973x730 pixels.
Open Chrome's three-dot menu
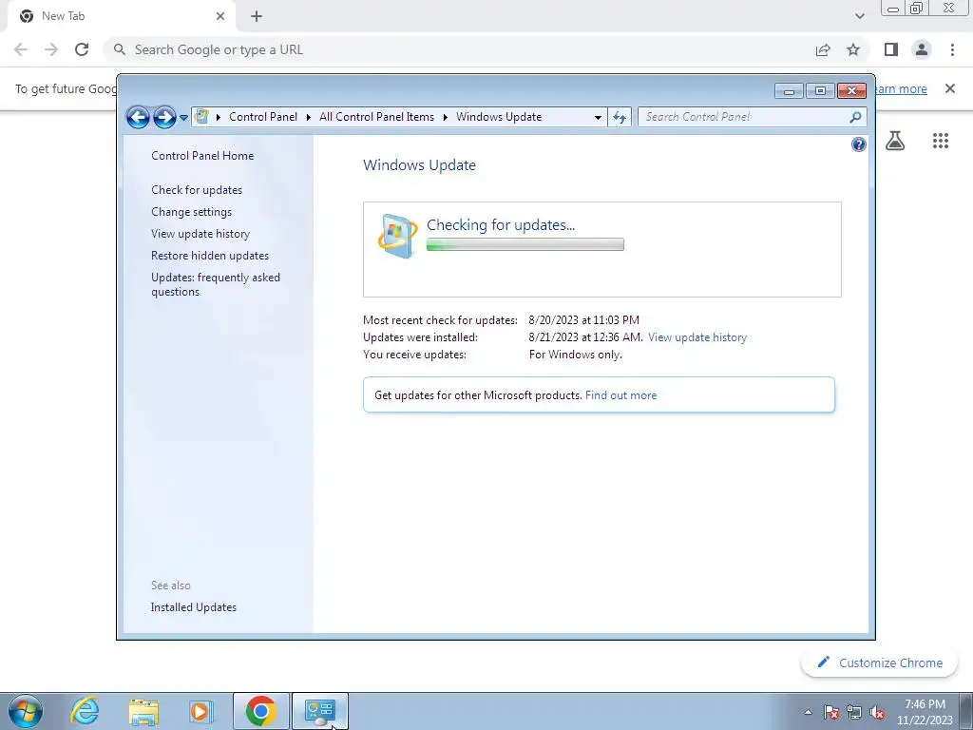pyautogui.click(x=952, y=49)
